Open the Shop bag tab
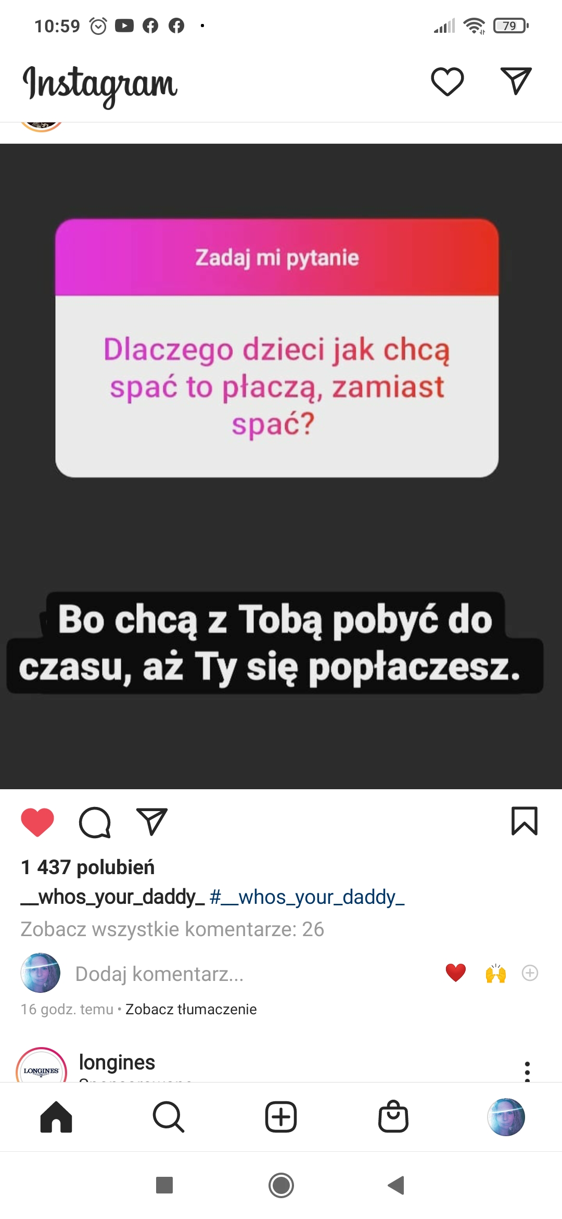 point(393,1116)
